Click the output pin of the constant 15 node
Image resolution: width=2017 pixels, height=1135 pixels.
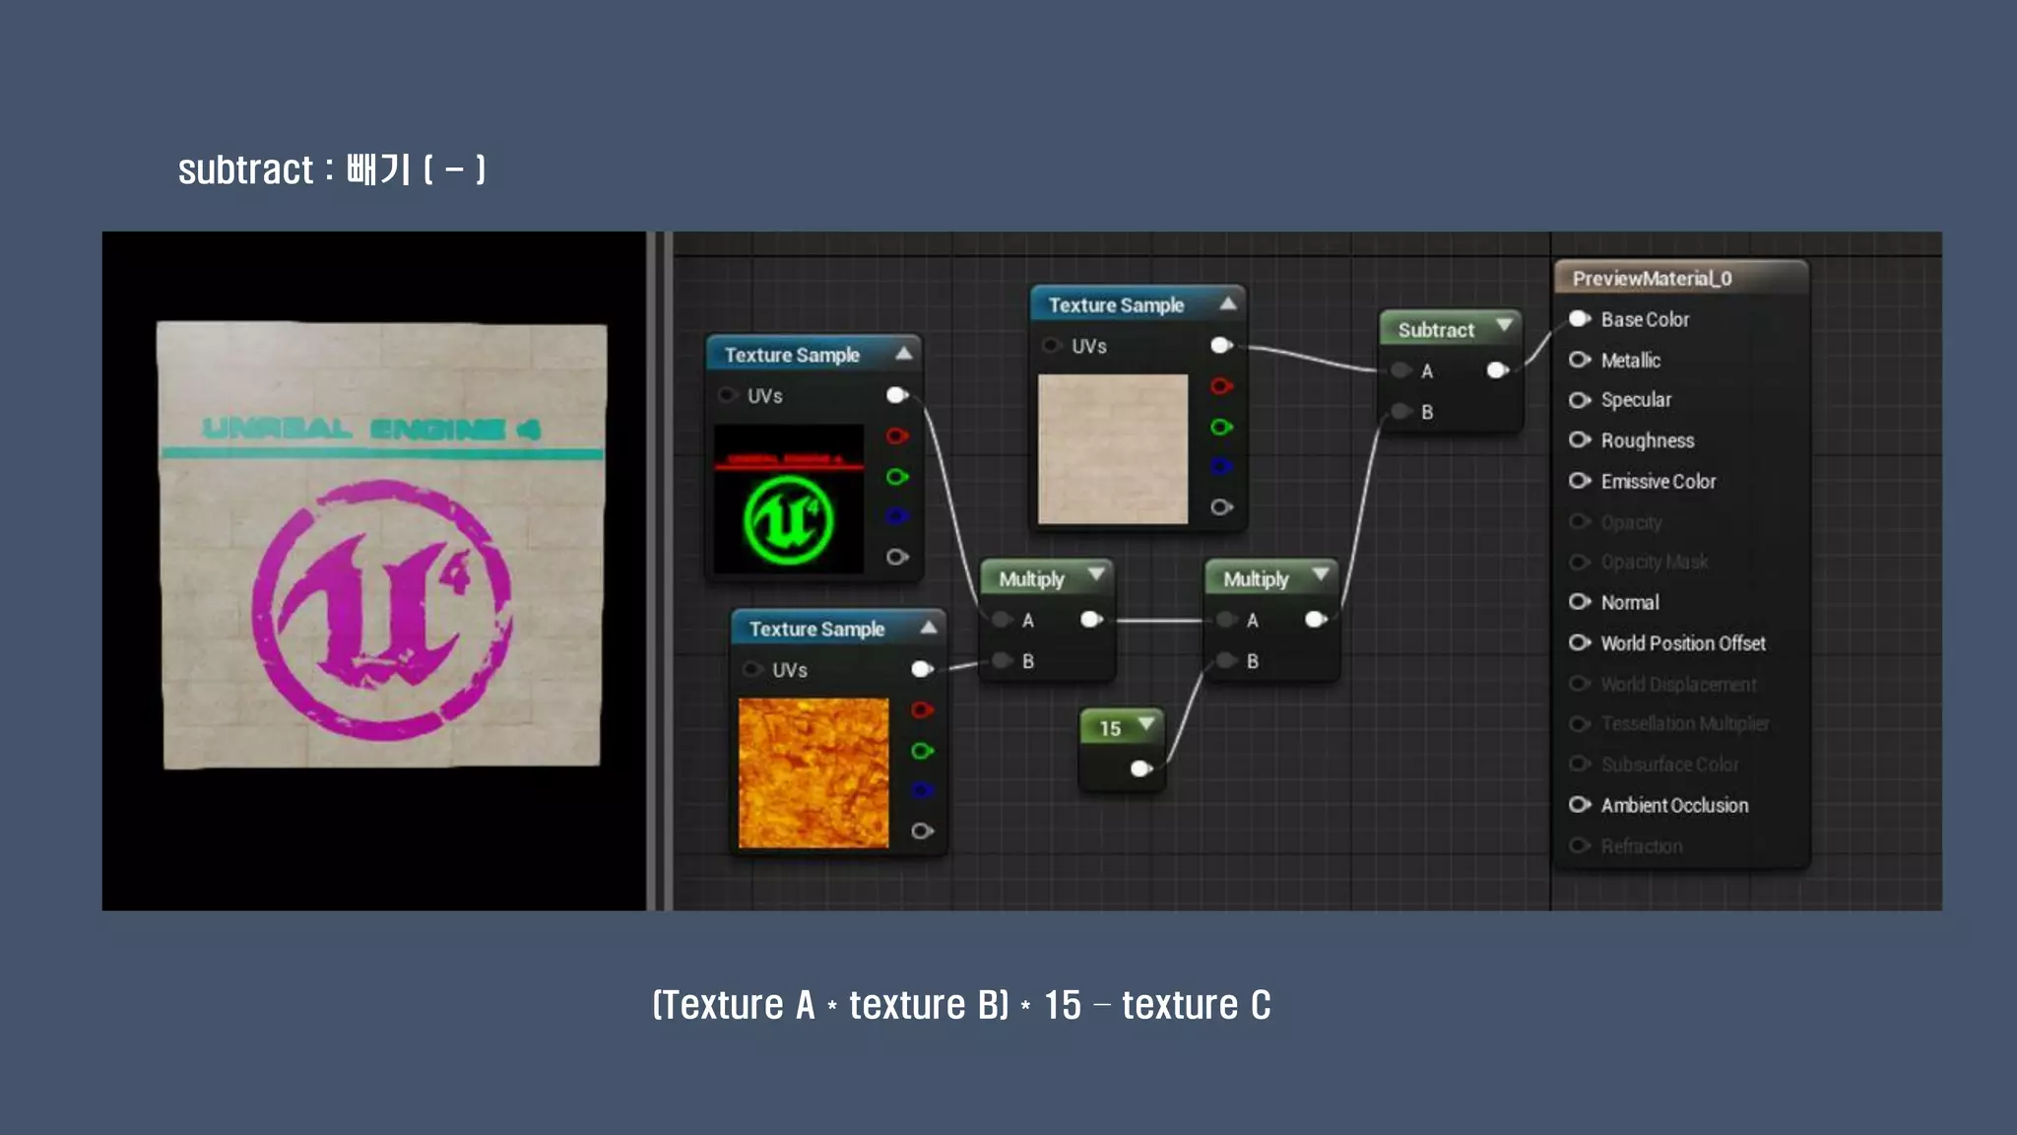[x=1141, y=768]
